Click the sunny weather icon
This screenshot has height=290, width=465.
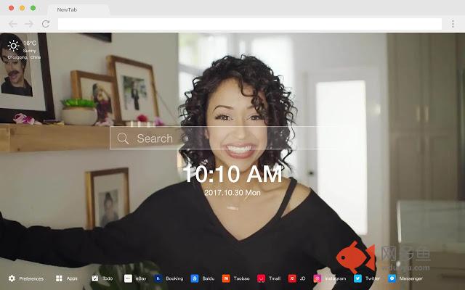[13, 46]
